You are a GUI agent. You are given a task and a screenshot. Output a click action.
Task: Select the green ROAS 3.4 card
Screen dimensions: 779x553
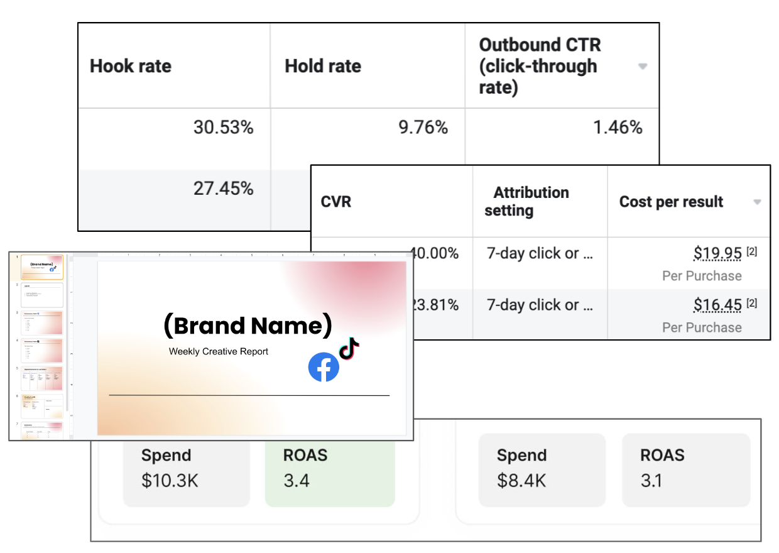click(330, 468)
